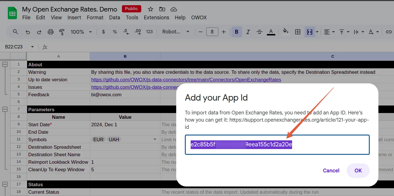394x196 pixels.
Task: Open the View menu
Action: tap(56, 17)
